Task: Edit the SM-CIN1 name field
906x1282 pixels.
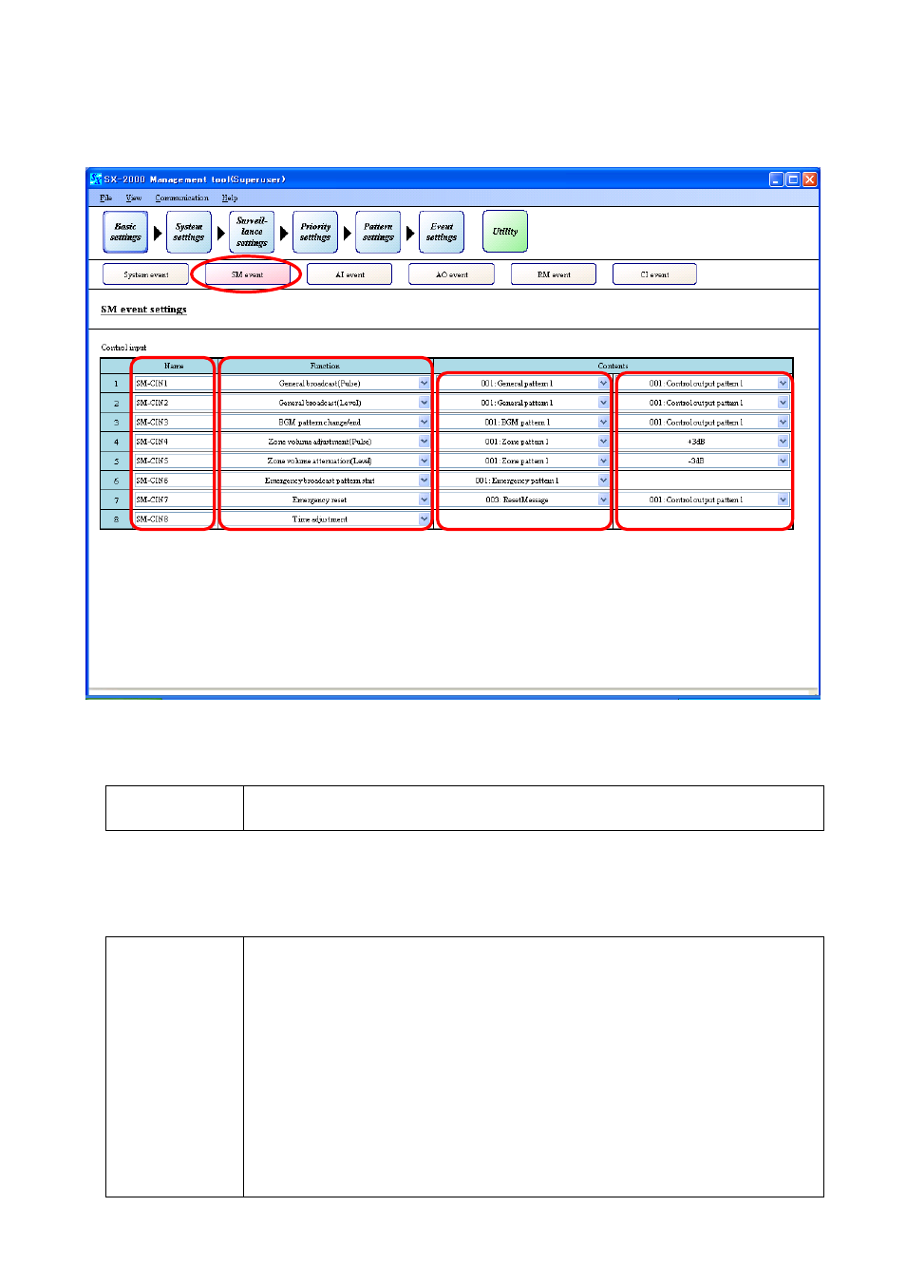Action: coord(174,384)
